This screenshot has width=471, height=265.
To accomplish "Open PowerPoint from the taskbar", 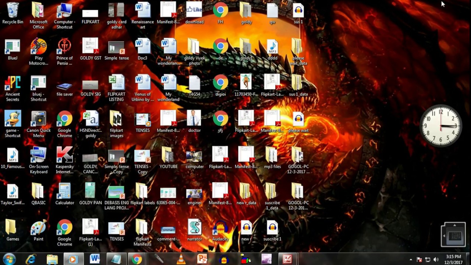I will click(x=202, y=259).
